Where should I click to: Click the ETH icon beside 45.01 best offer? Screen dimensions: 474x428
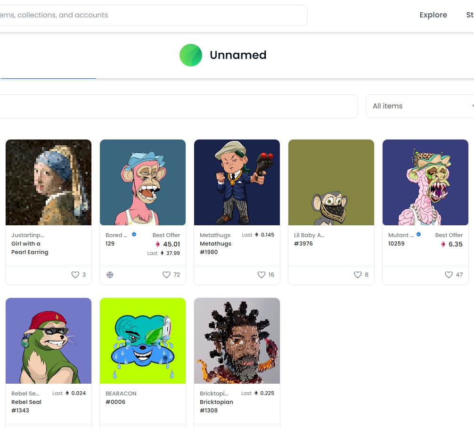pyautogui.click(x=157, y=244)
